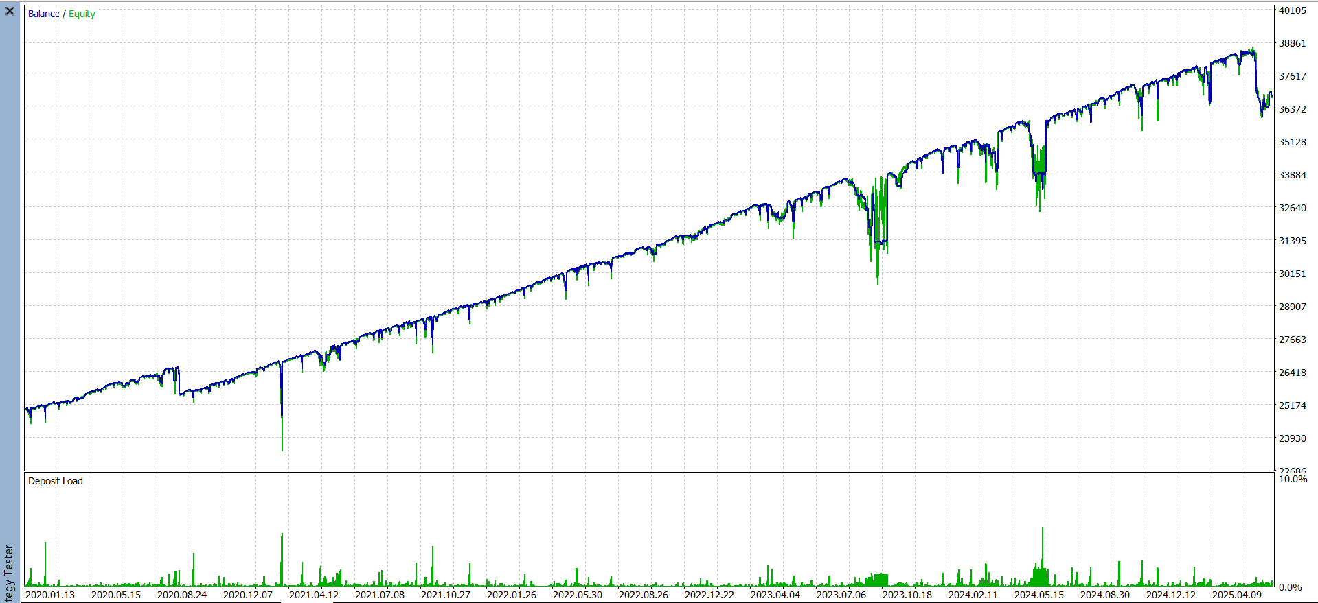Select the 2021.04.12 date on time axis

point(314,595)
